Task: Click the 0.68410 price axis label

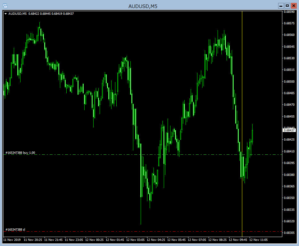Action: 289,151
